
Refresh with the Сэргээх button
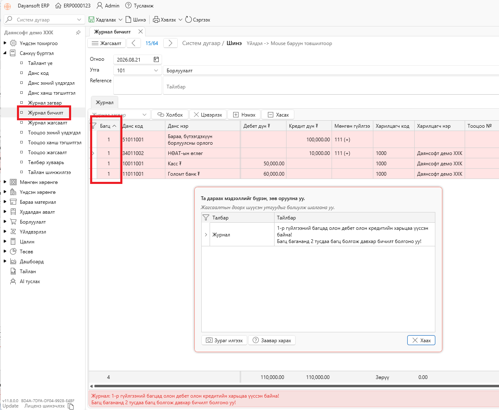[198, 19]
